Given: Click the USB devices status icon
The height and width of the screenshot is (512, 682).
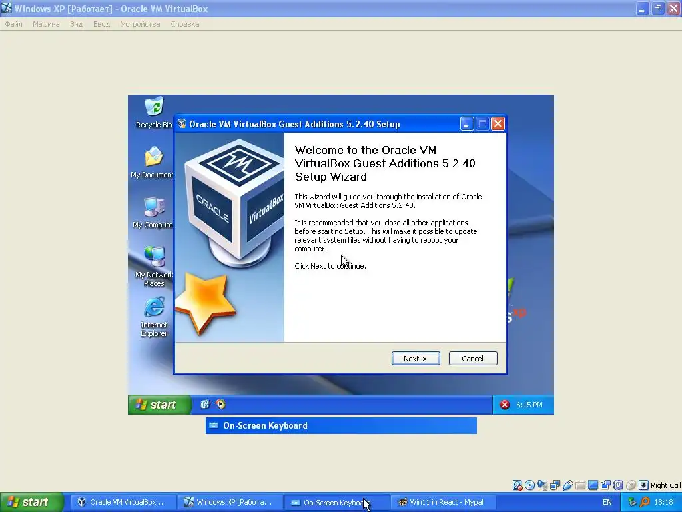Looking at the screenshot, I should (x=567, y=485).
